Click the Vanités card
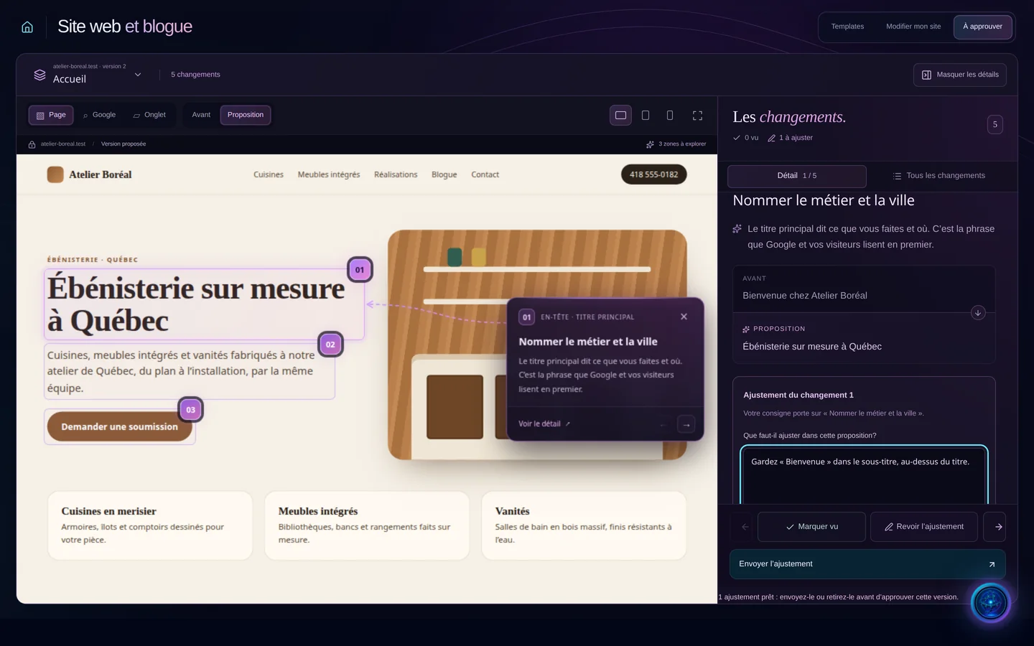The image size is (1034, 646). [584, 525]
